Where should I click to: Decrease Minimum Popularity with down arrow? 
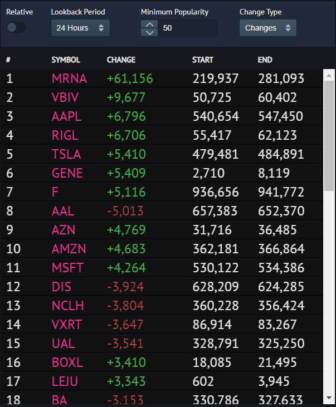pos(149,32)
